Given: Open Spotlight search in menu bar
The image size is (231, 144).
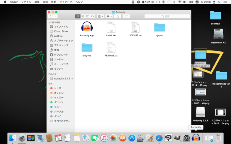Looking at the screenshot, I should (219, 2).
